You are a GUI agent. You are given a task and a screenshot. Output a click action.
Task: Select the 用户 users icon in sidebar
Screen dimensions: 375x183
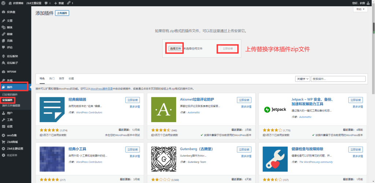click(3, 113)
